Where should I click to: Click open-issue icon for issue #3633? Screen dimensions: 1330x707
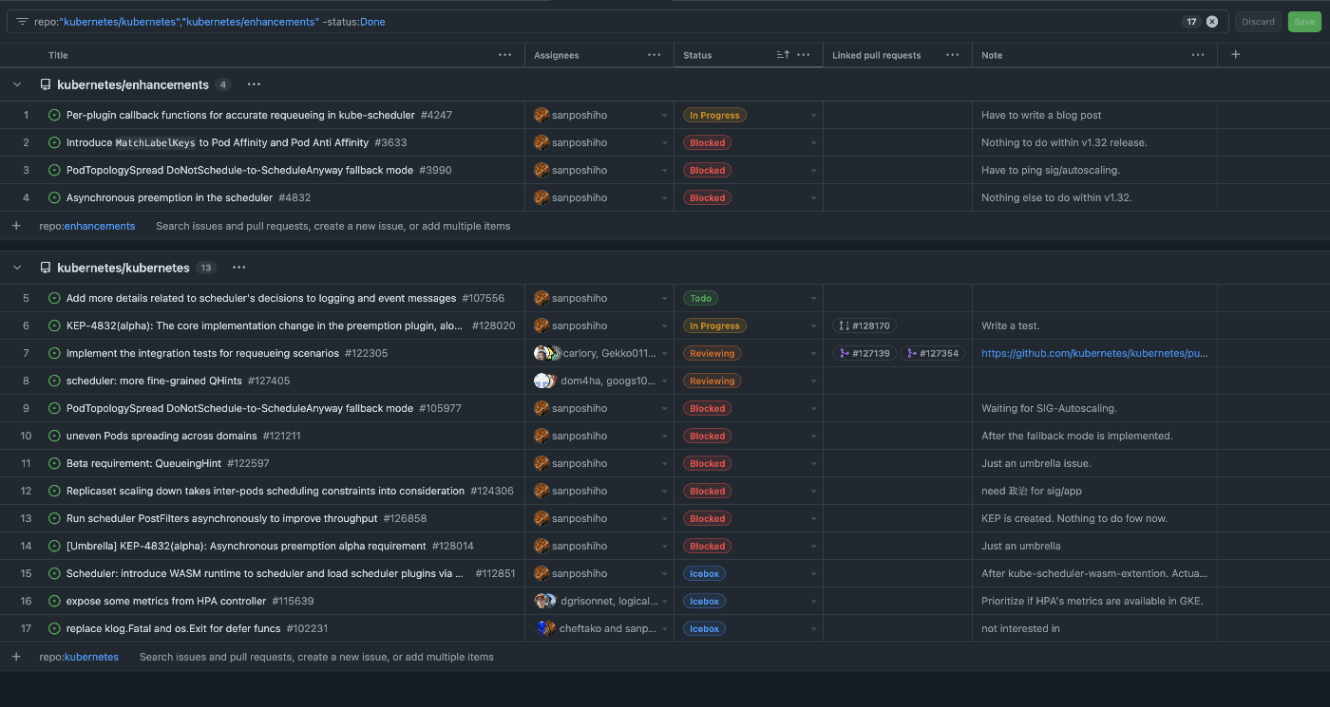pos(54,142)
